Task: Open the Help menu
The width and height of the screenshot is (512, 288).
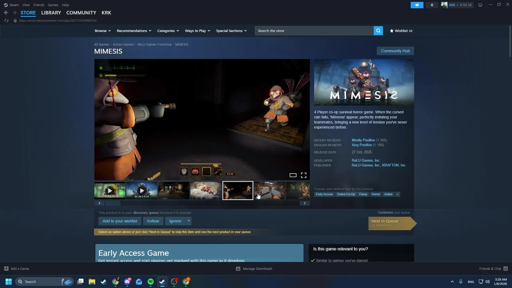Action: click(x=65, y=5)
